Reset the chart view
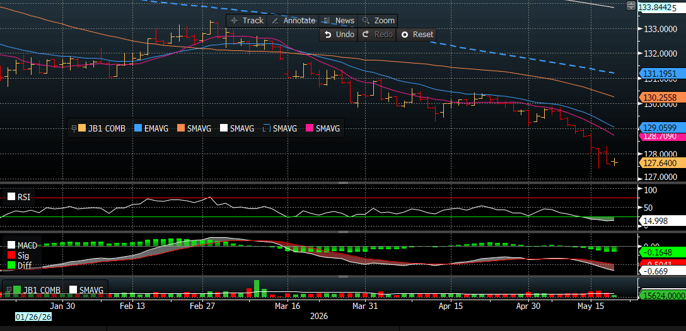The height and width of the screenshot is (331, 686). (x=417, y=35)
